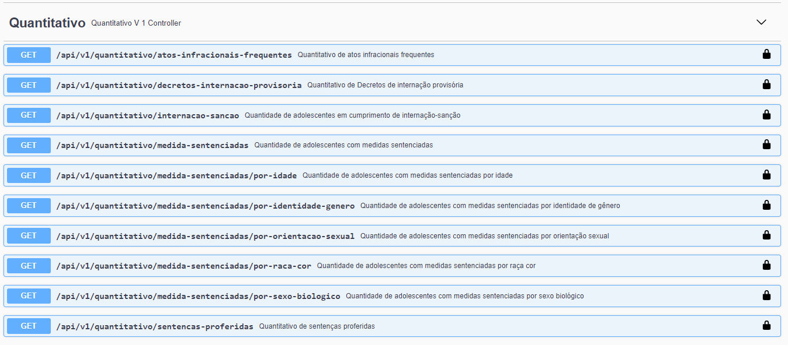Open the lock icon on por-raca-cor row
788x345 pixels.
(766, 265)
